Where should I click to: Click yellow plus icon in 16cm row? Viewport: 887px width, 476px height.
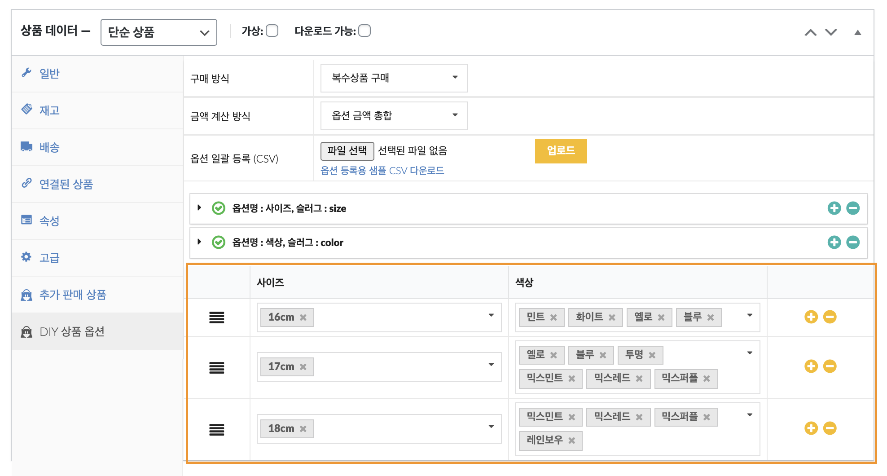[x=811, y=317]
